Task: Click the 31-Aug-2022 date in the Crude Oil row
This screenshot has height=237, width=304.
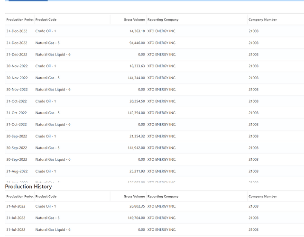Action: coord(17,171)
